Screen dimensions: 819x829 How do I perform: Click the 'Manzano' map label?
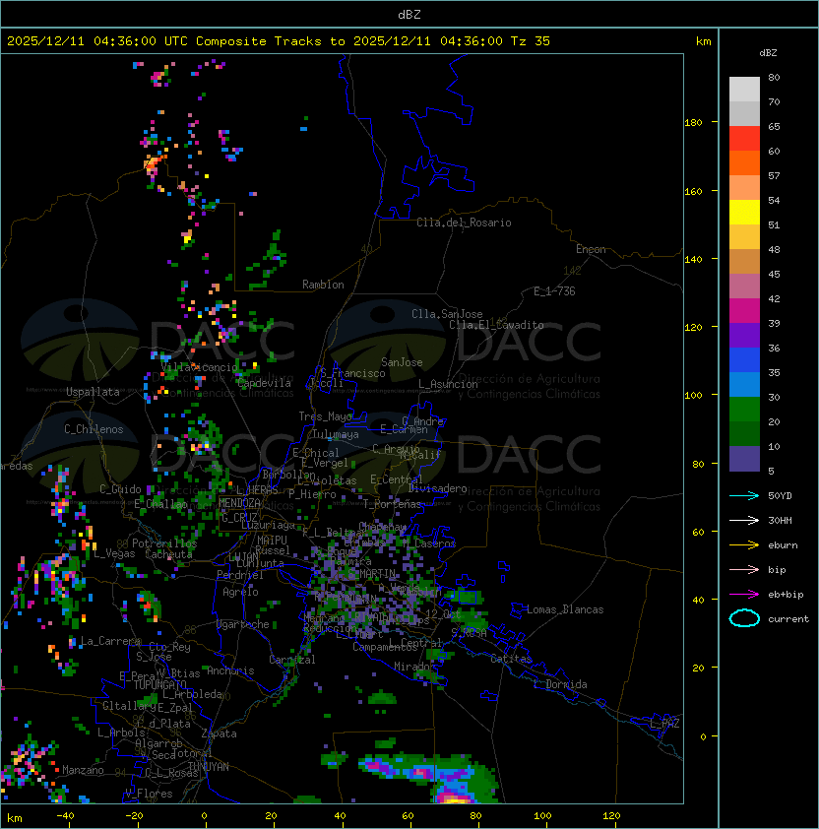(x=83, y=770)
